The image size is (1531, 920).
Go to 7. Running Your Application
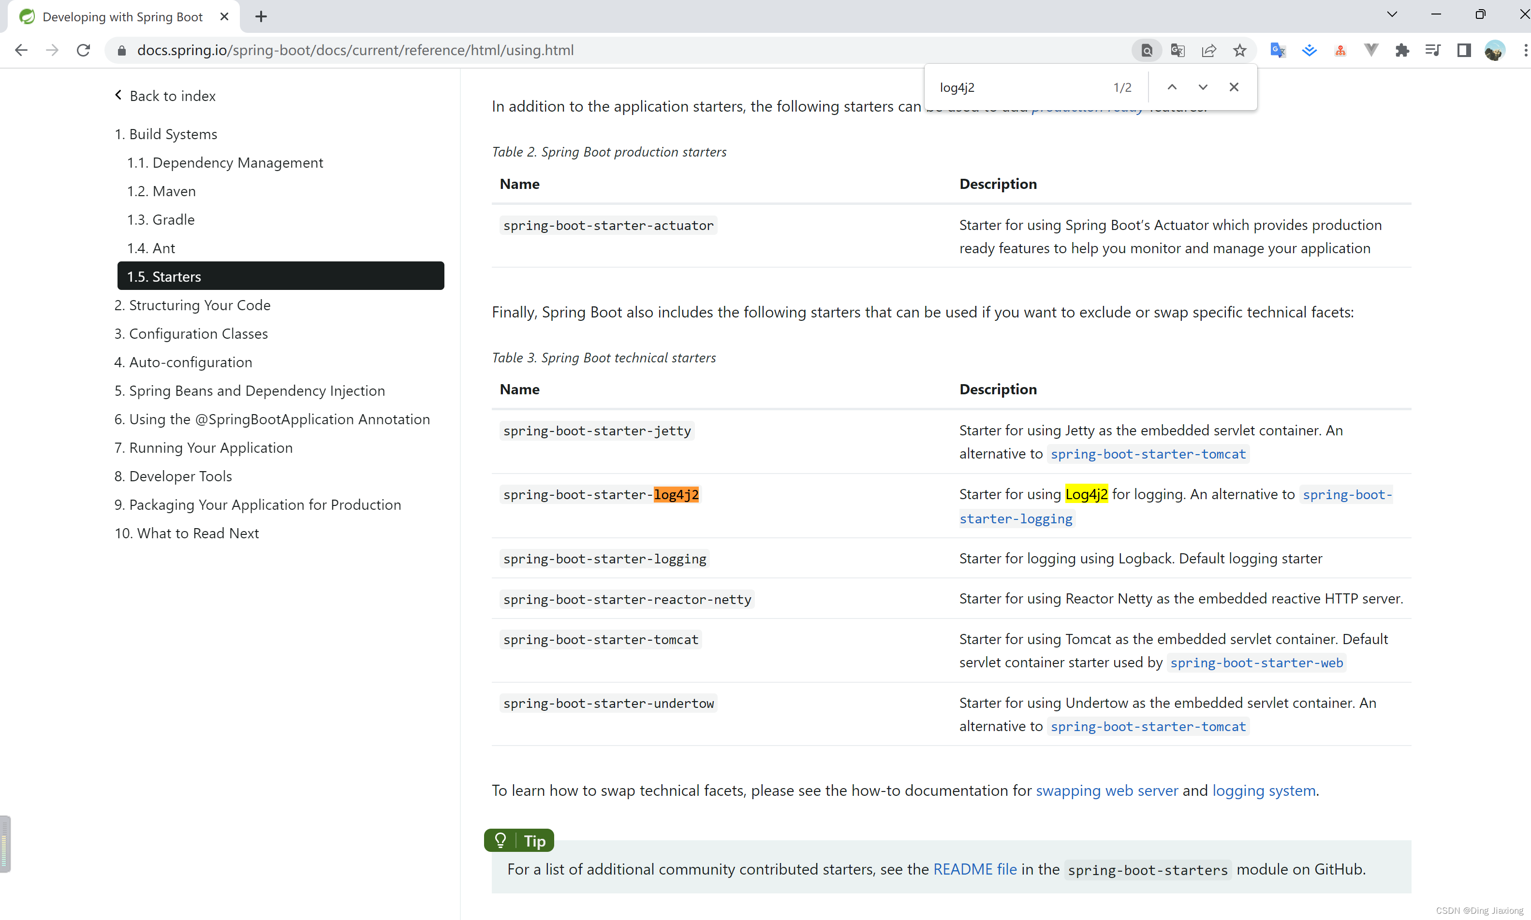[204, 448]
